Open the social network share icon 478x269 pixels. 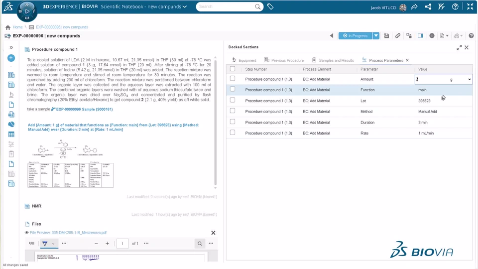point(428,6)
